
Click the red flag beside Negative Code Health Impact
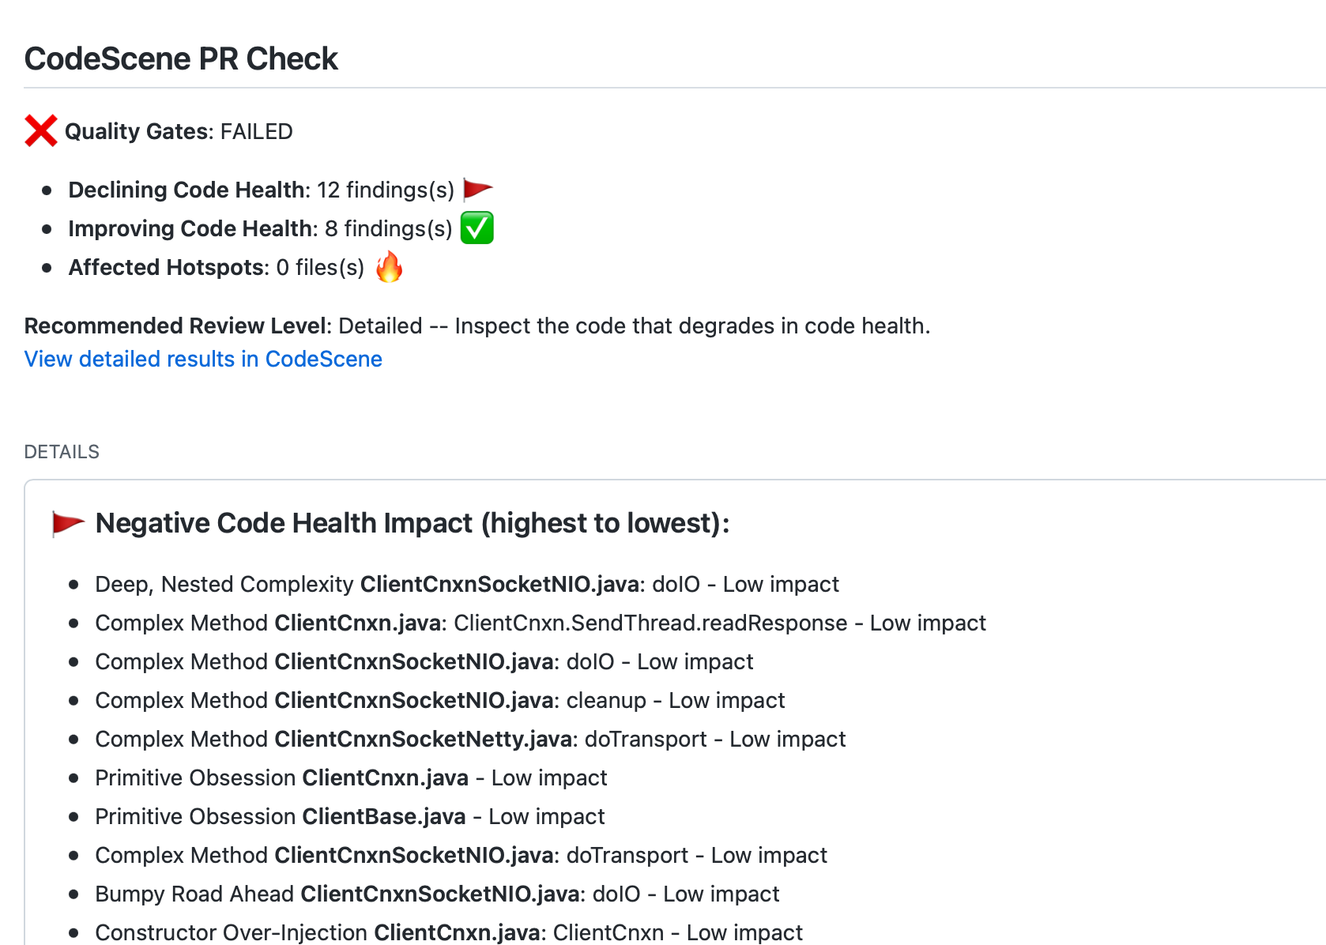tap(68, 523)
